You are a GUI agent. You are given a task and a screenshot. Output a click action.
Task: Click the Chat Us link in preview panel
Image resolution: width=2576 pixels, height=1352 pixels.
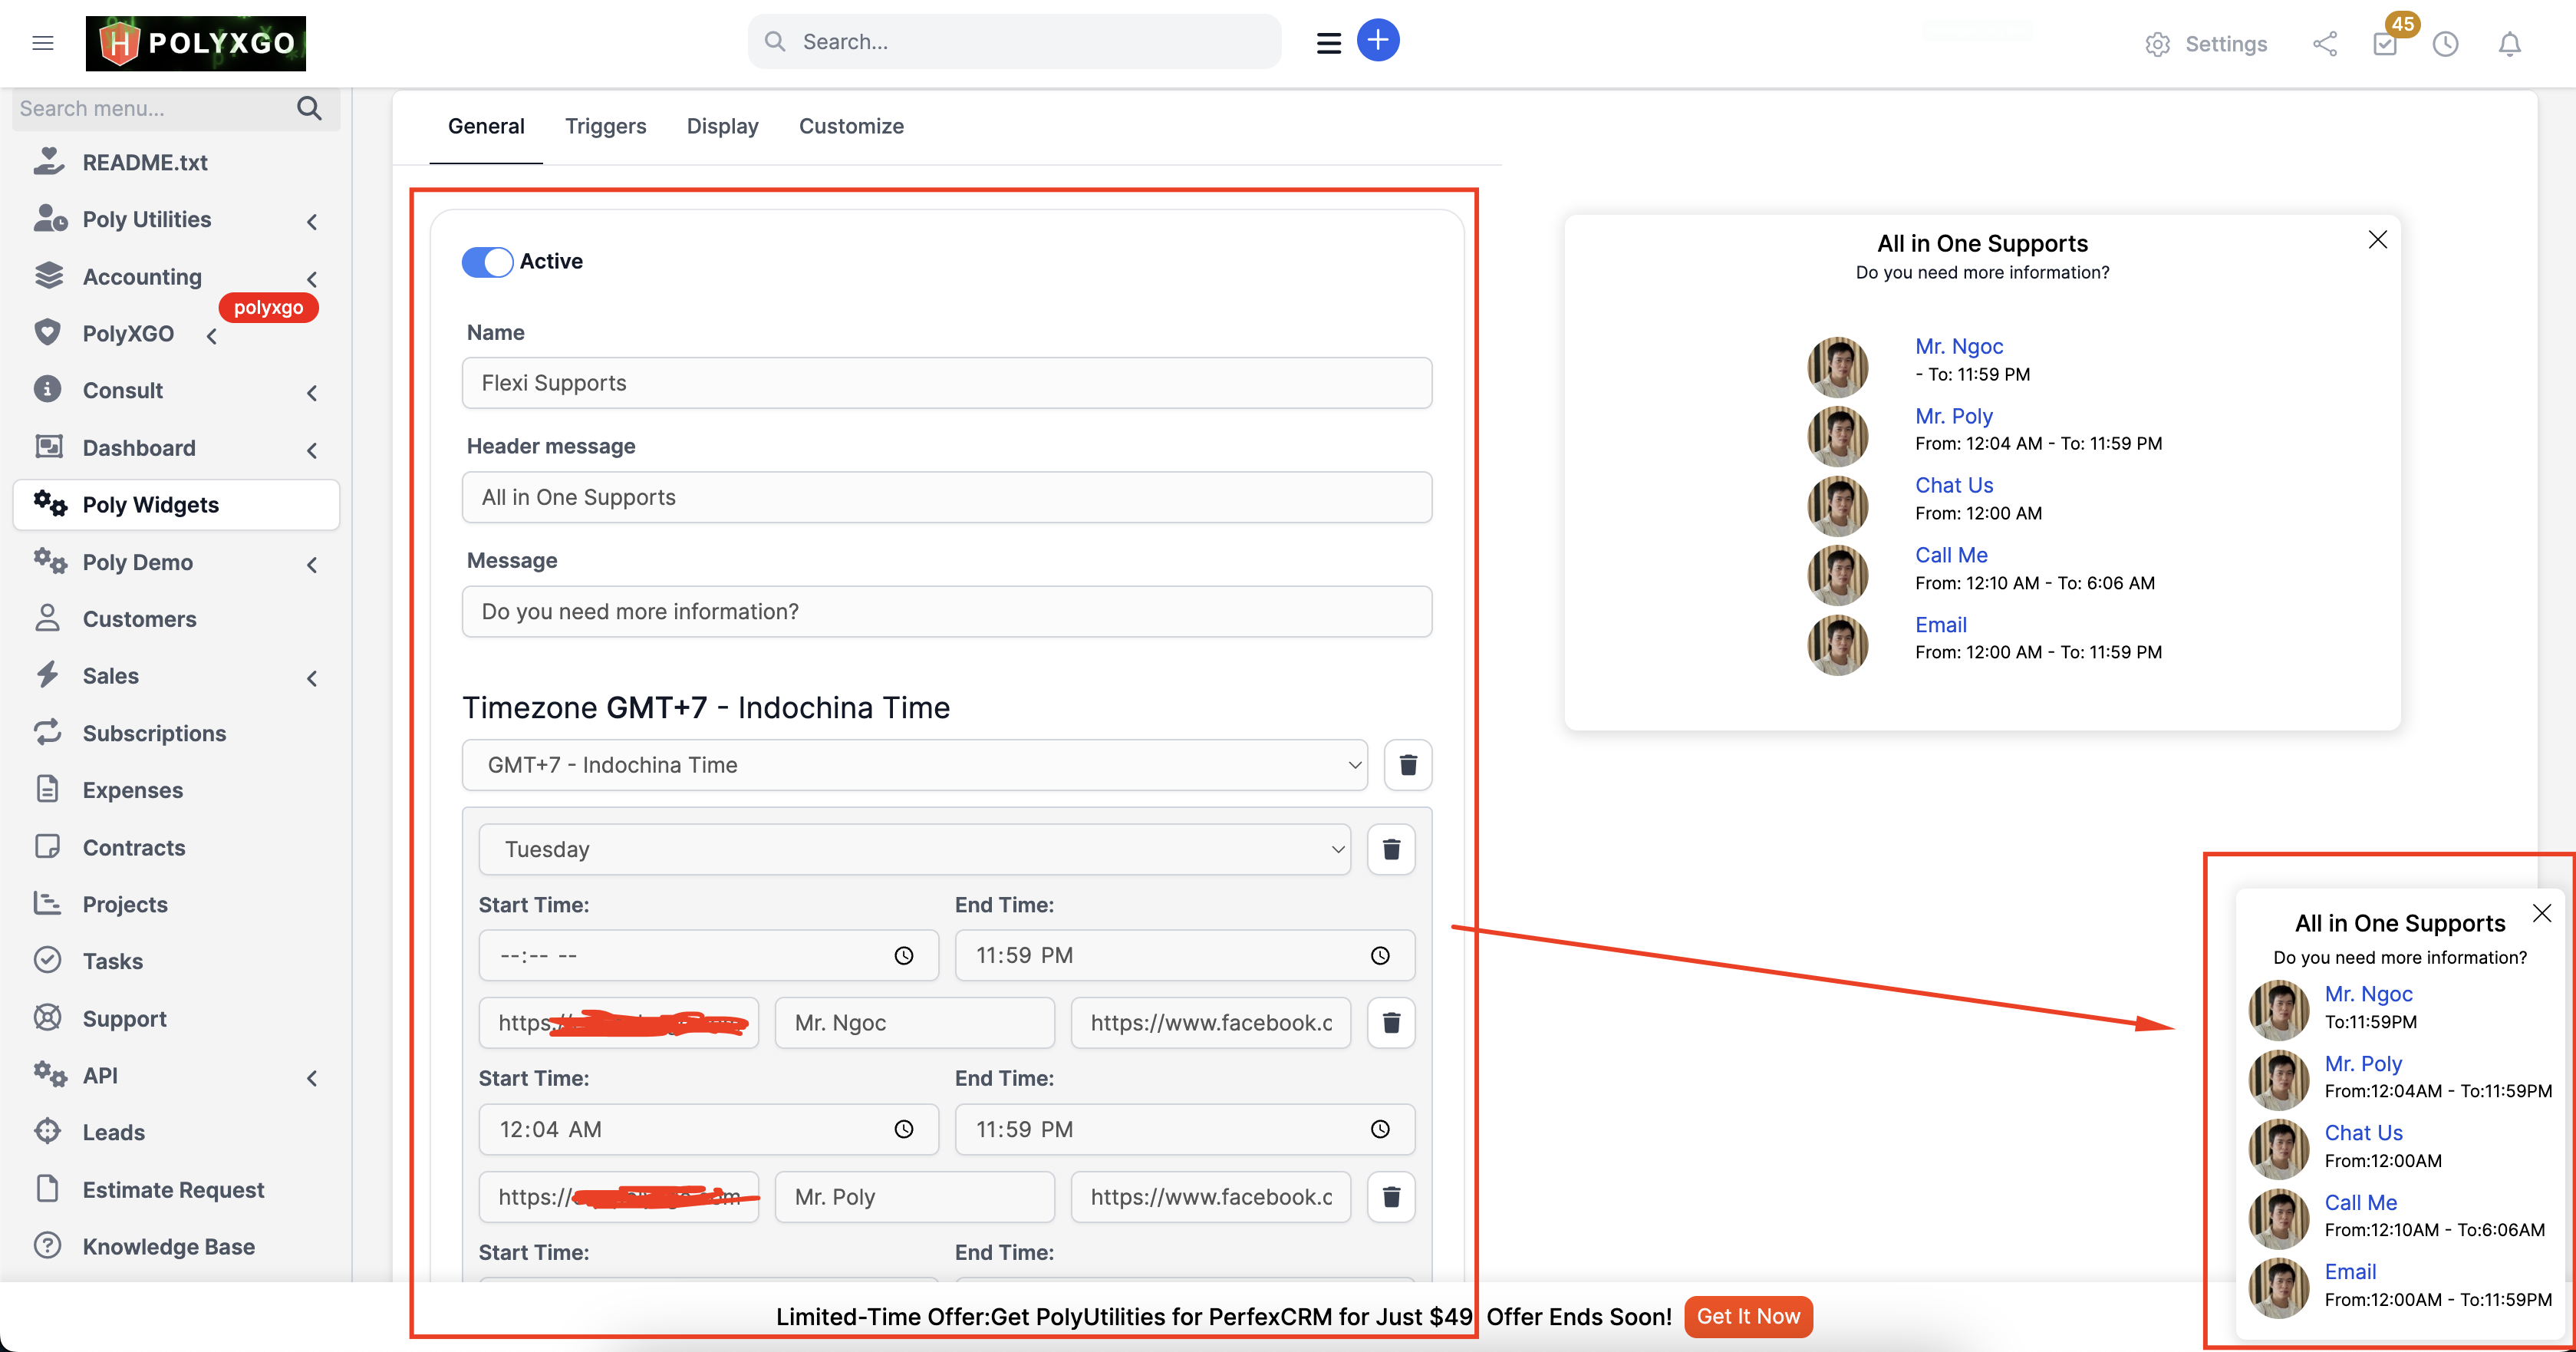tap(1953, 485)
